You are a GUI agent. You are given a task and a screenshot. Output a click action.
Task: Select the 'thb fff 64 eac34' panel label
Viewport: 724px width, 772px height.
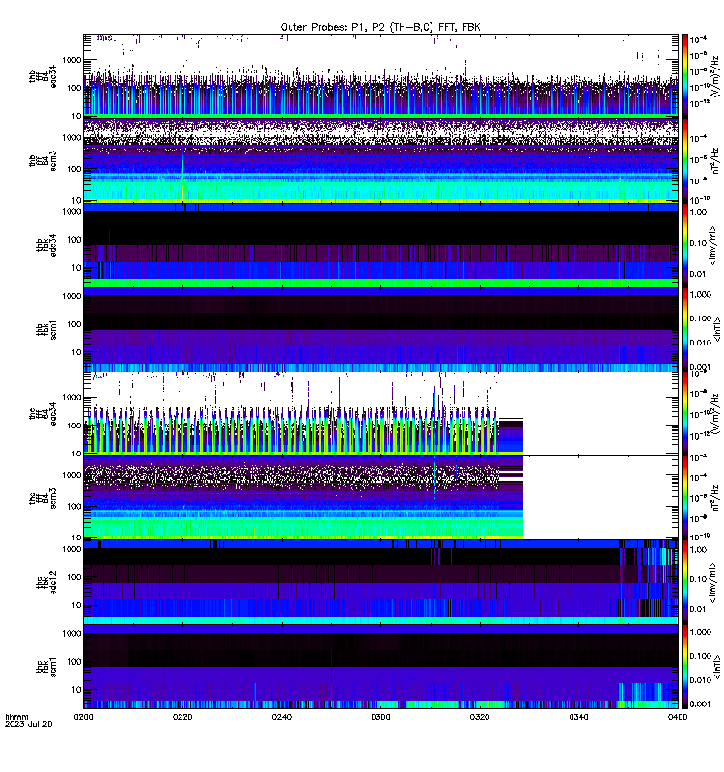pyautogui.click(x=42, y=76)
